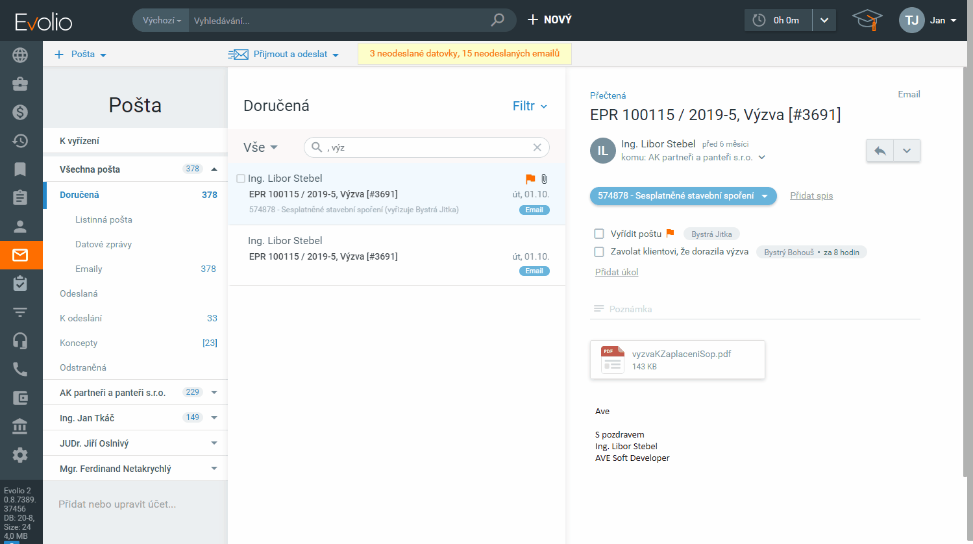Open the graduation cap help icon
The width and height of the screenshot is (973, 544).
pyautogui.click(x=867, y=20)
